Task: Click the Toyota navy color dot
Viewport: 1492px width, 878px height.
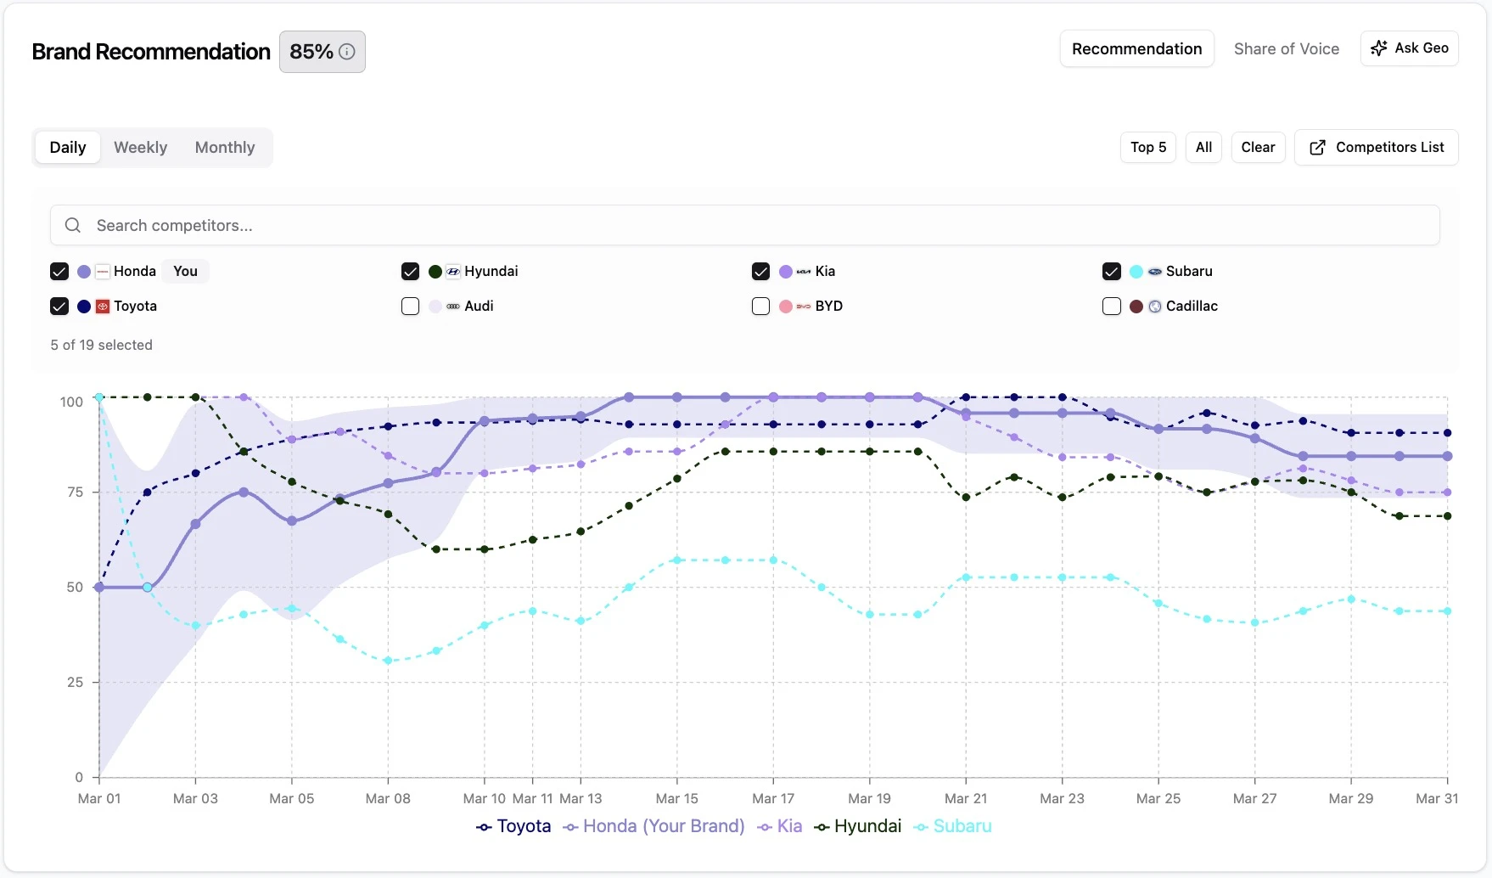Action: tap(84, 307)
